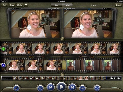Click the right preview monitor

pos(88,24)
